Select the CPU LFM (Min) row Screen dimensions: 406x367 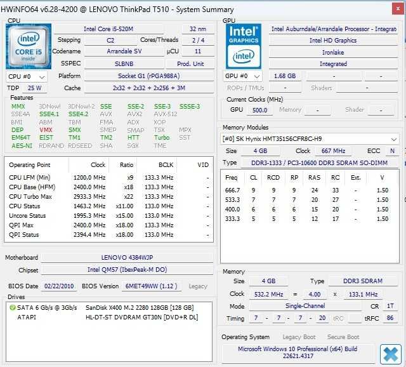tap(108, 178)
